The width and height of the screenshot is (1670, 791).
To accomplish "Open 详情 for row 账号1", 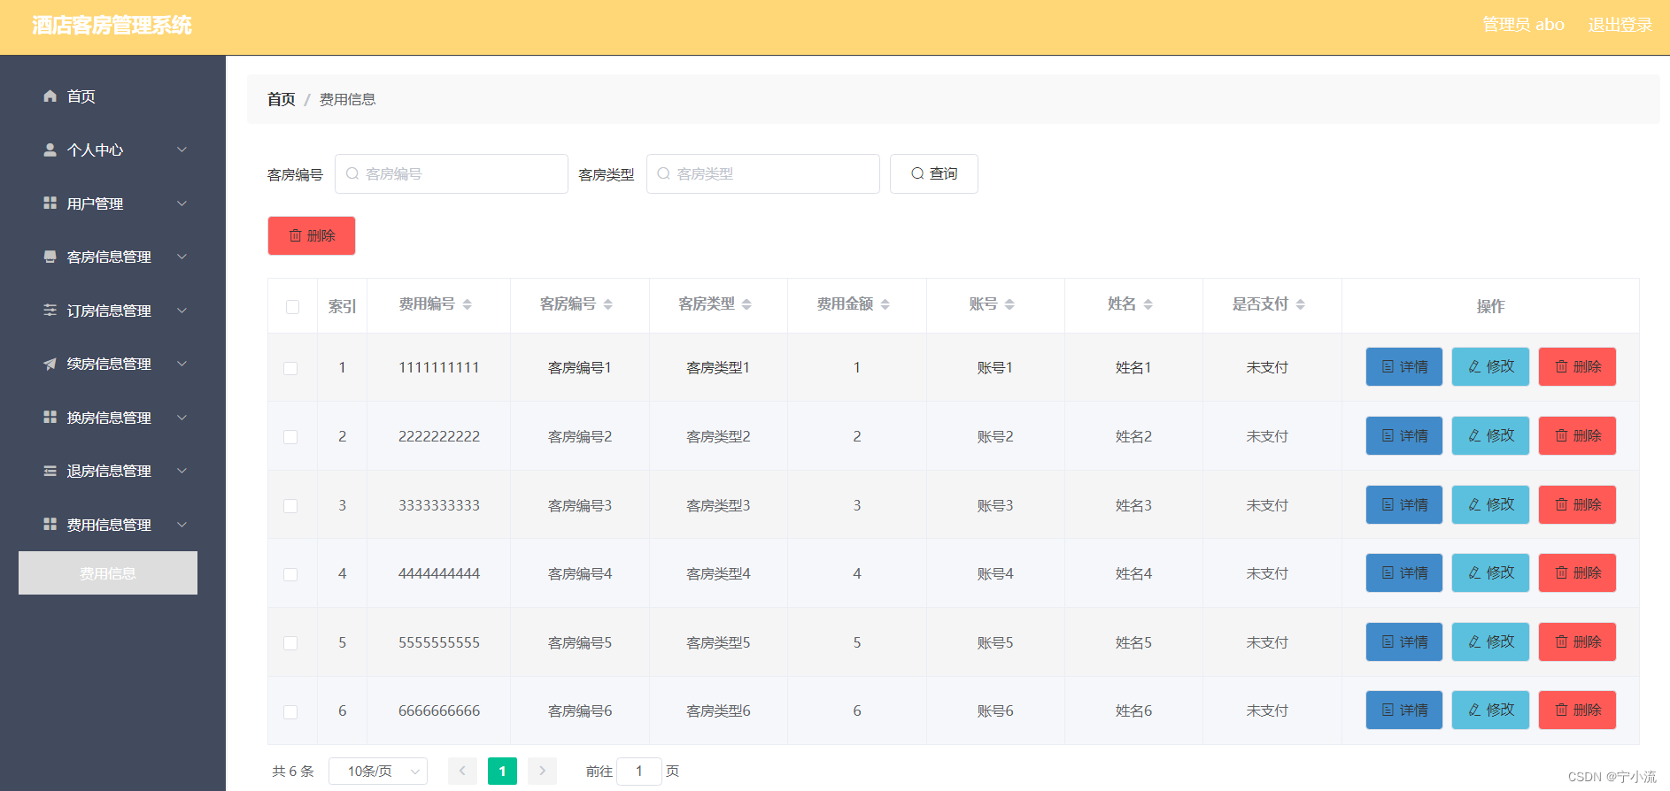I will pyautogui.click(x=1404, y=366).
